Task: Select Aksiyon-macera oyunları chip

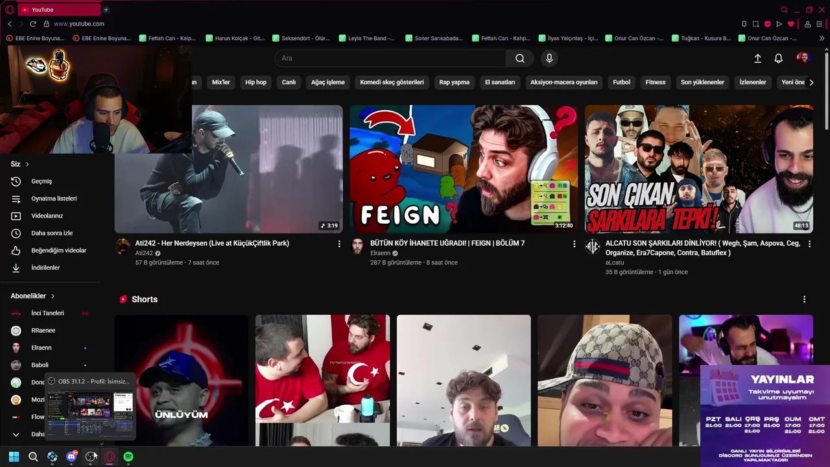Action: (x=564, y=82)
